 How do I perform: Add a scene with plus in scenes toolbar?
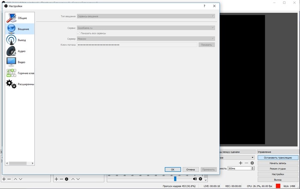pyautogui.click(x=4, y=179)
